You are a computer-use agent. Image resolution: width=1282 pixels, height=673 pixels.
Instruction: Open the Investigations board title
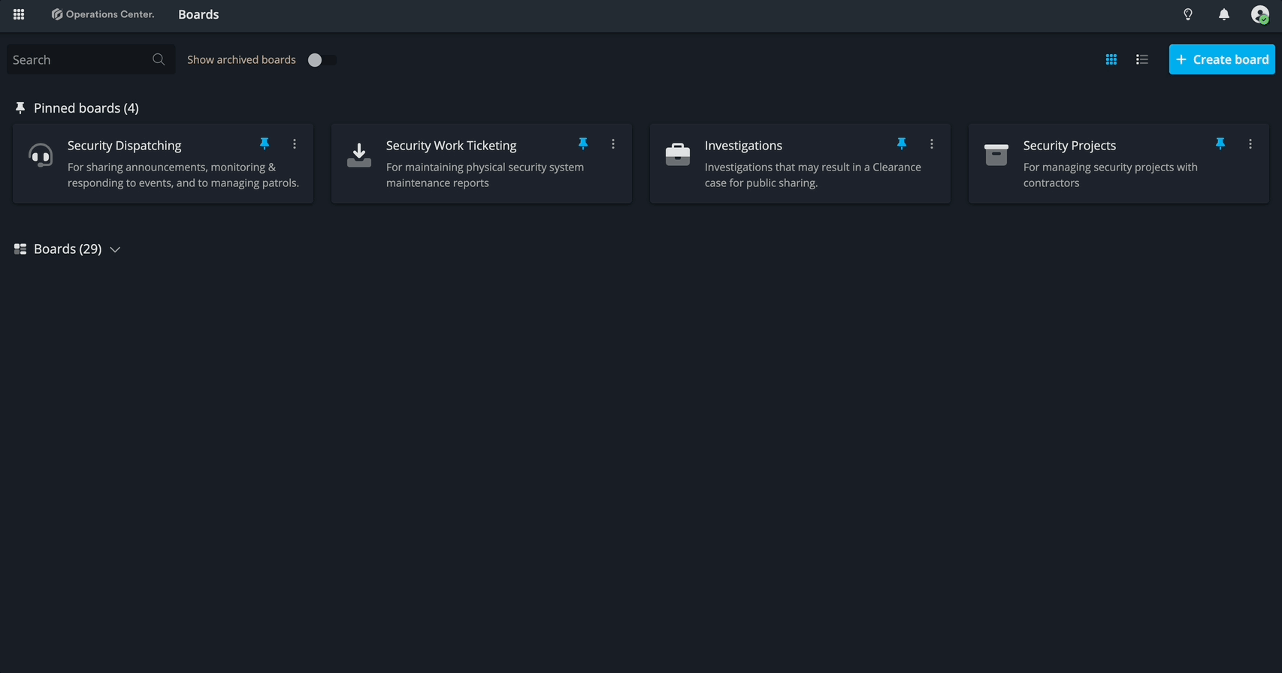click(743, 145)
